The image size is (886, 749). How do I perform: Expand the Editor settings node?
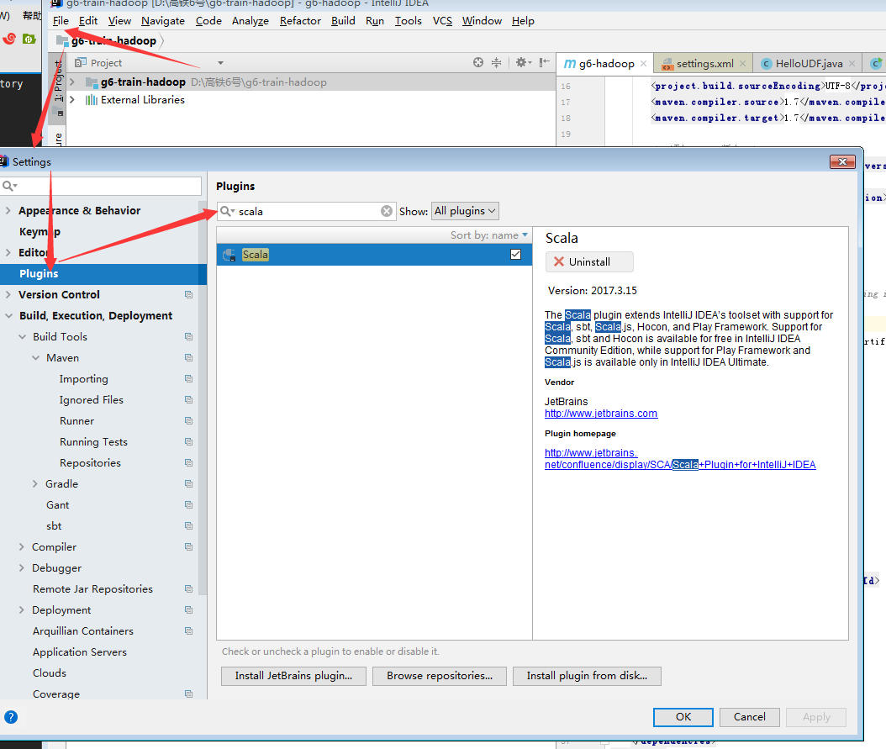point(8,252)
